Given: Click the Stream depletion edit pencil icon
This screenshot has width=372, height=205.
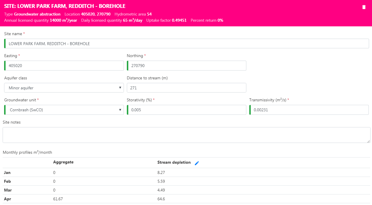Looking at the screenshot, I should click(x=197, y=163).
